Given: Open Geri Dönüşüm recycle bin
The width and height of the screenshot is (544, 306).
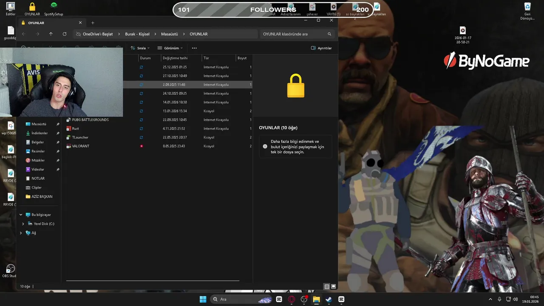Looking at the screenshot, I should [x=527, y=11].
